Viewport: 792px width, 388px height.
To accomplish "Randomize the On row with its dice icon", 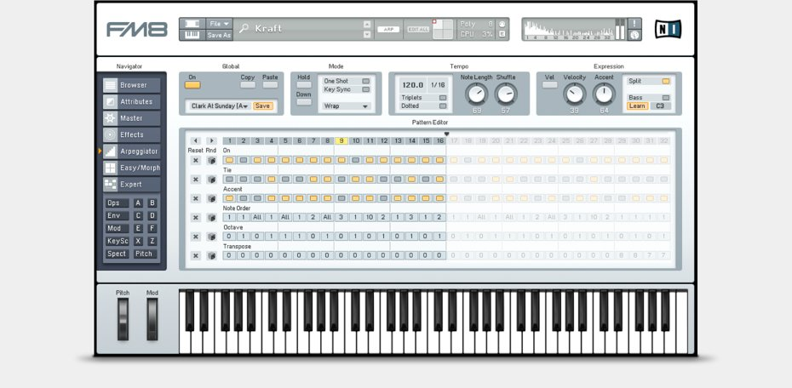I will pyautogui.click(x=211, y=160).
